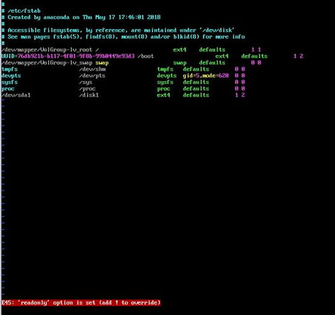This screenshot has width=335, height=315.
Task: Click the '1 2' dump/pass numbers on the /disk1 line
Action: 240,95
